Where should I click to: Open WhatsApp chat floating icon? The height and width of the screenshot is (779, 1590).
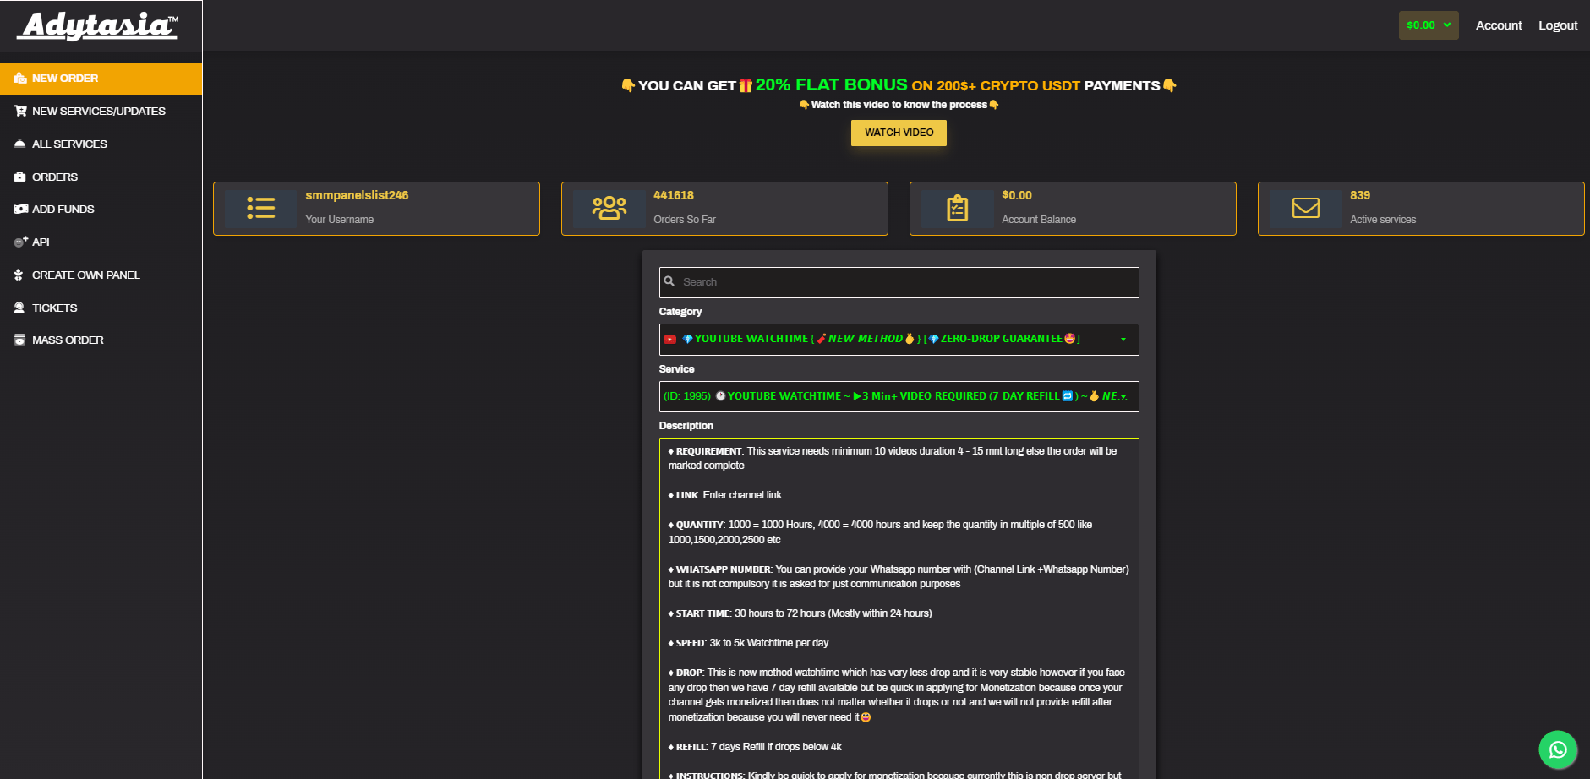tap(1557, 749)
